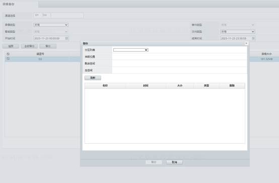This screenshot has height=183, width=279.
Task: Select the D2 channel box
Action: tap(45, 15)
